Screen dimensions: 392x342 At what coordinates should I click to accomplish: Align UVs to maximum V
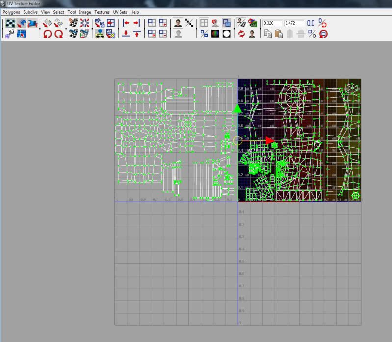pyautogui.click(x=137, y=34)
